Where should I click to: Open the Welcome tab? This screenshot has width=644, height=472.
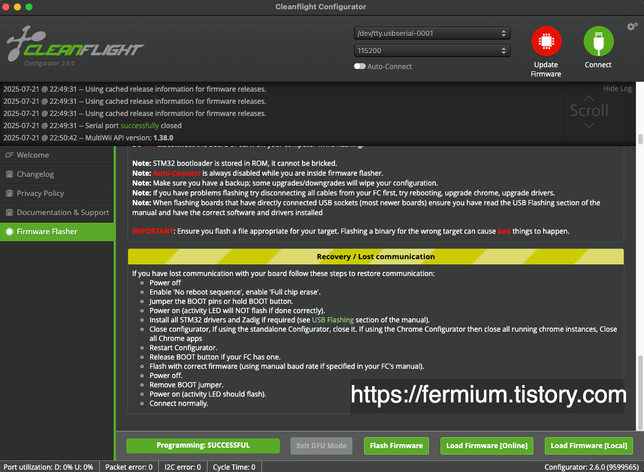pyautogui.click(x=57, y=155)
